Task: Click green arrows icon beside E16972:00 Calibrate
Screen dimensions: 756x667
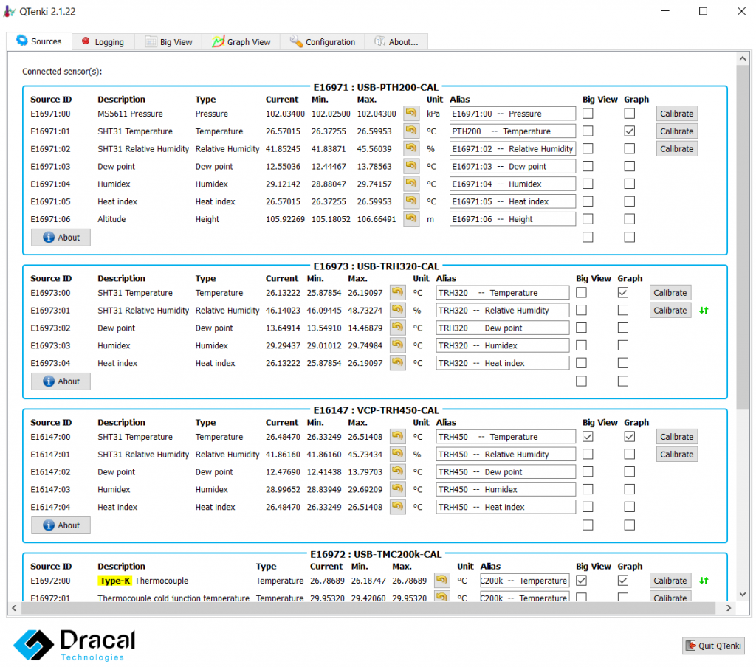Action: pos(704,581)
